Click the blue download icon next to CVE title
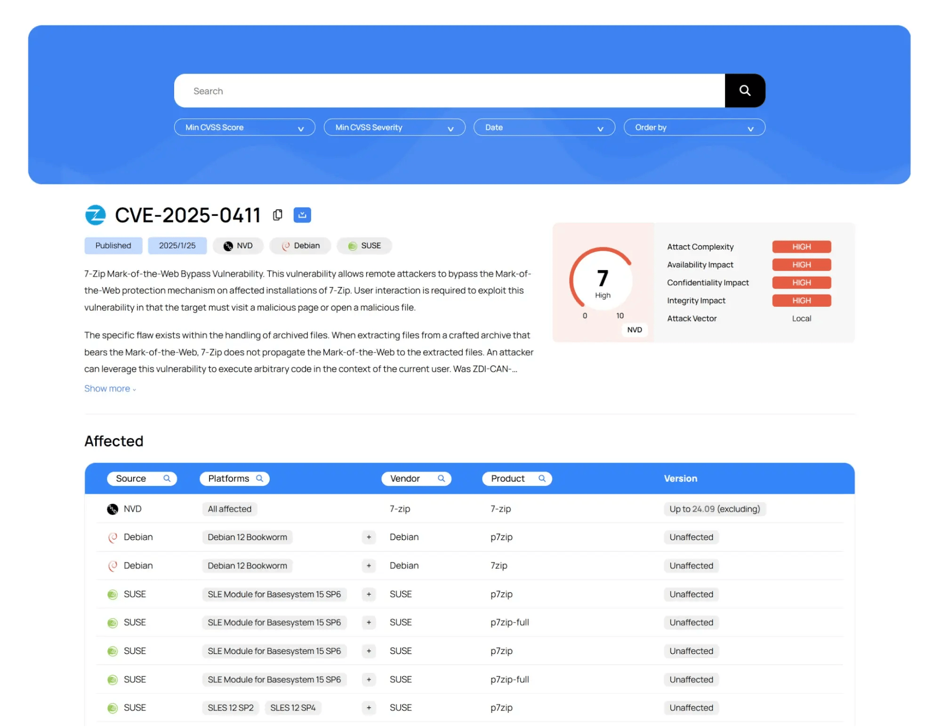 302,215
